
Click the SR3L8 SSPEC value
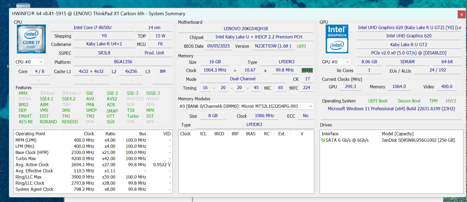104,53
